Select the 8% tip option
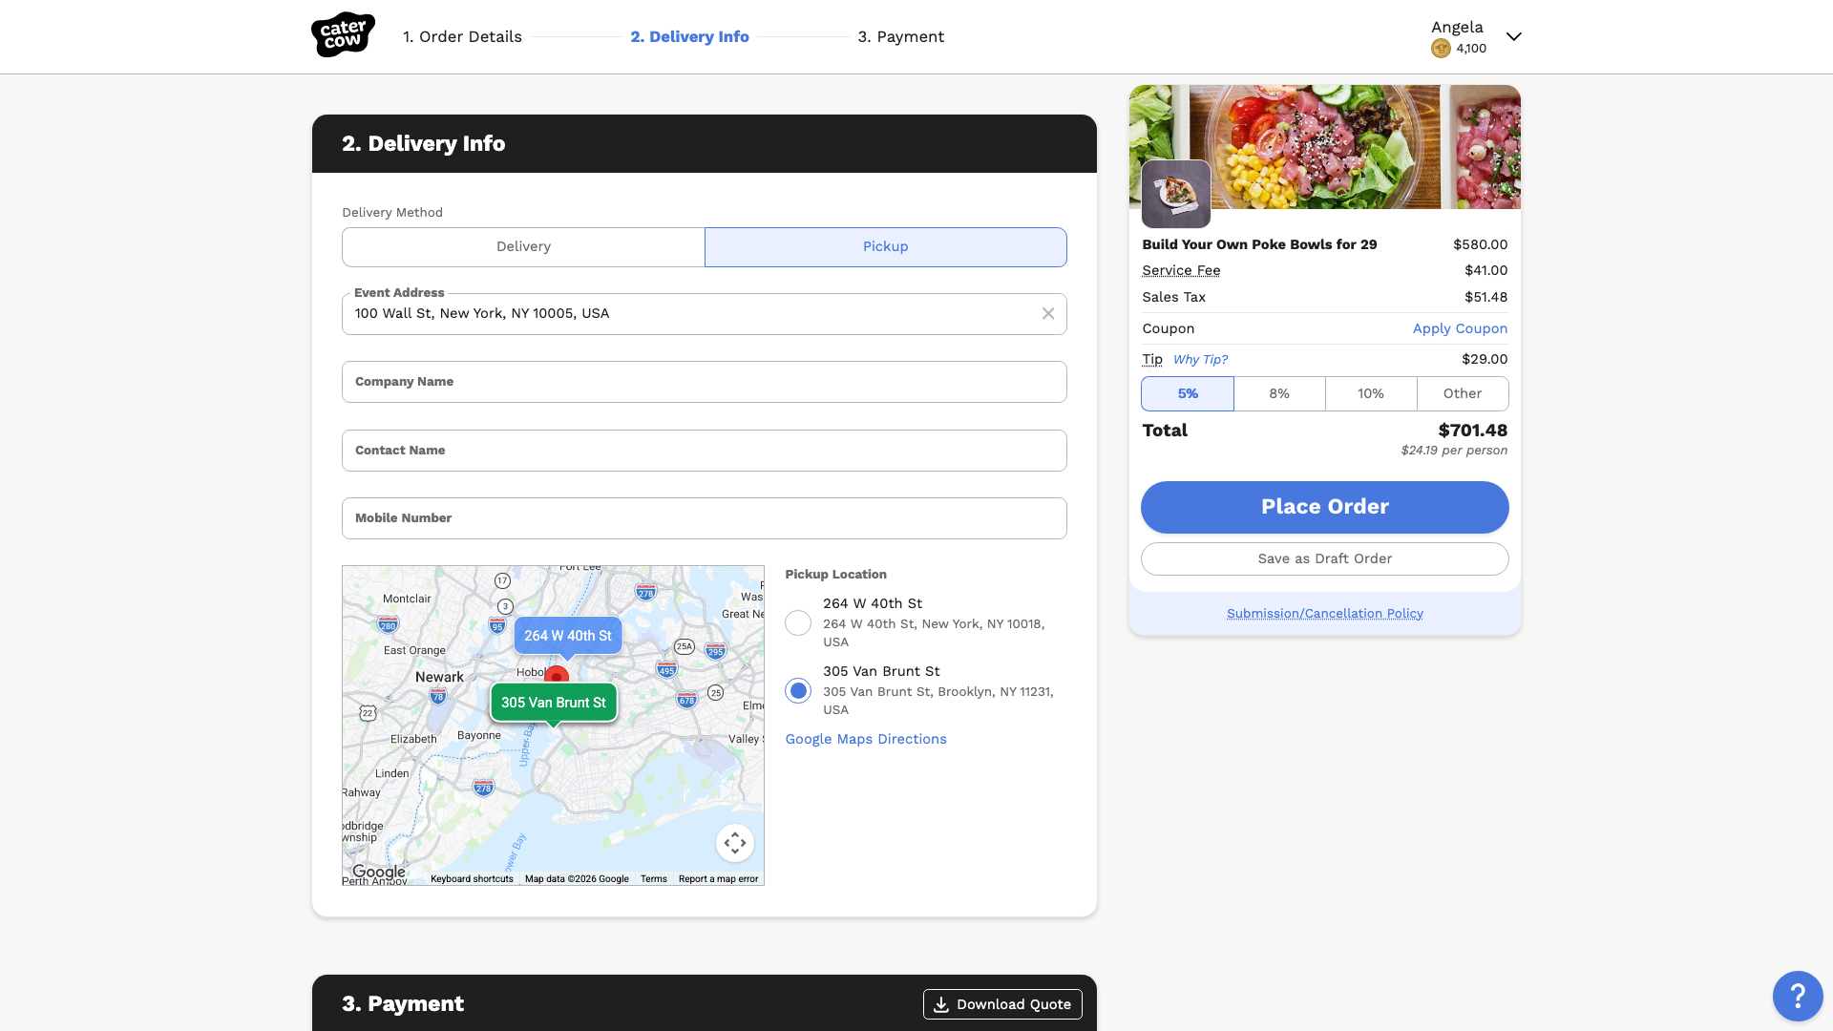 tap(1279, 394)
